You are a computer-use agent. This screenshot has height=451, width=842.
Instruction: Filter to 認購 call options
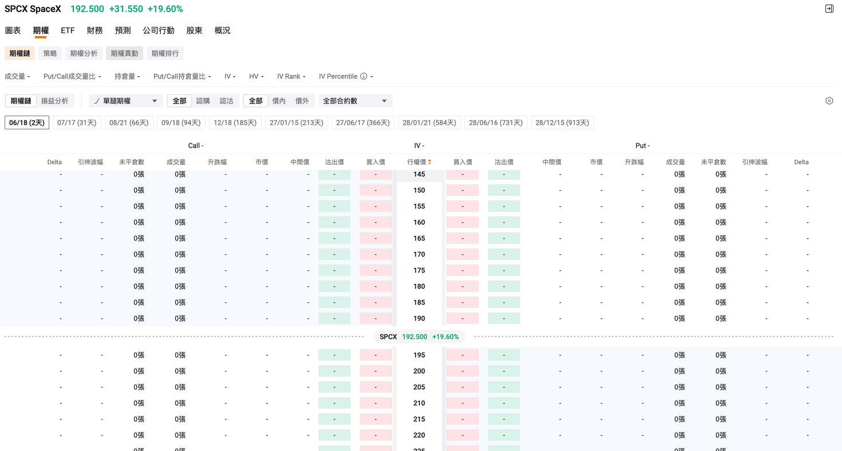(x=203, y=101)
